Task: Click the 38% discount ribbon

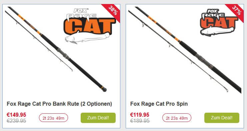Action: [112, 11]
